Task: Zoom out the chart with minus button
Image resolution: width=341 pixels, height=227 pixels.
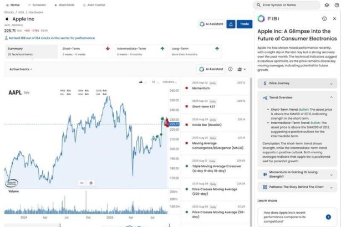Action: (x=82, y=183)
